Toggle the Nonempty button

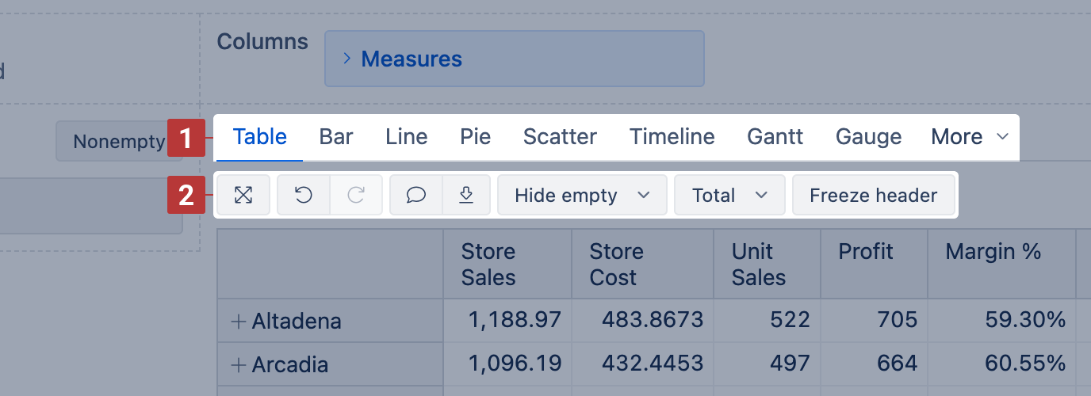coord(118,142)
